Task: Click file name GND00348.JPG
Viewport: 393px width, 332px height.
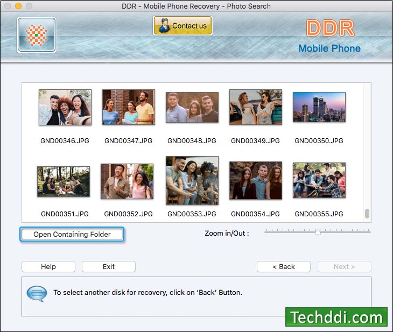Action: tap(192, 141)
